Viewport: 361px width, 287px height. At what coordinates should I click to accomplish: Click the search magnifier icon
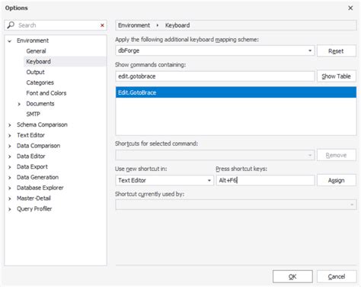click(11, 25)
